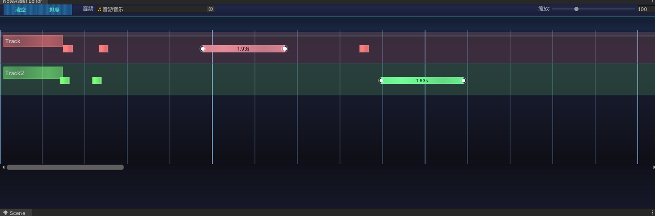
Task: Click left handle of red 1.93s note
Action: point(203,49)
